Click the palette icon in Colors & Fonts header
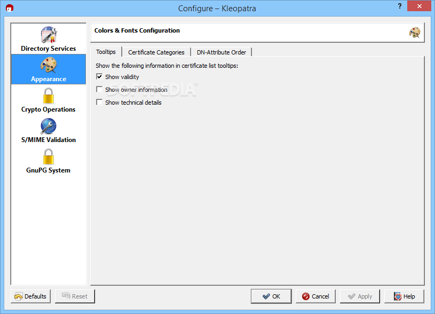 [415, 33]
